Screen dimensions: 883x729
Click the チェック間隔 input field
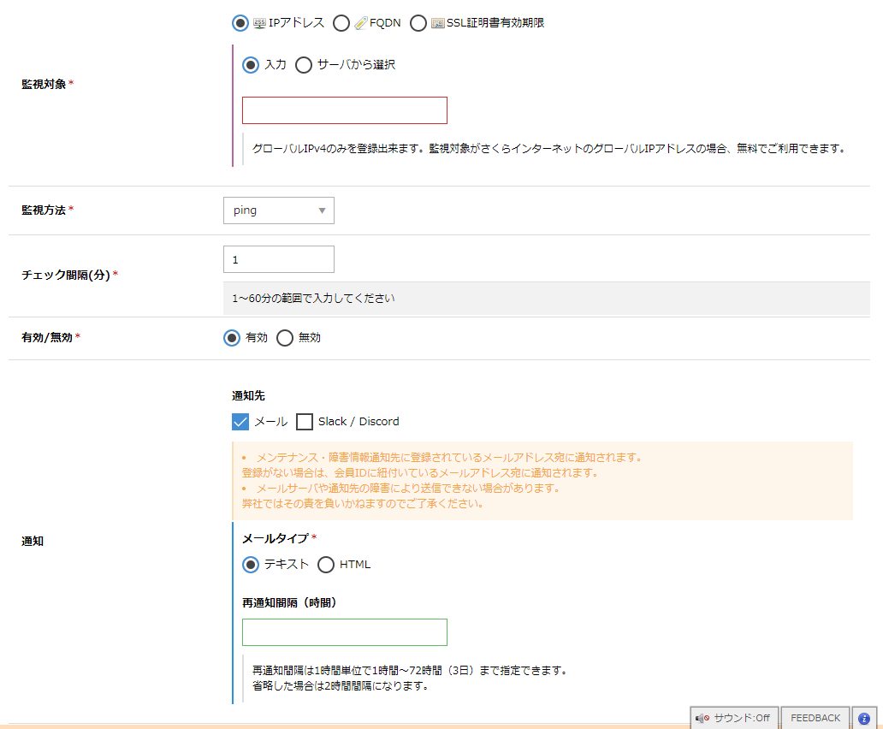click(x=278, y=259)
